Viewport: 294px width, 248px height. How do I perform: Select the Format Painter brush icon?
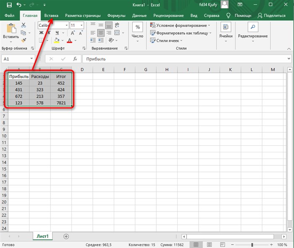[x=24, y=40]
